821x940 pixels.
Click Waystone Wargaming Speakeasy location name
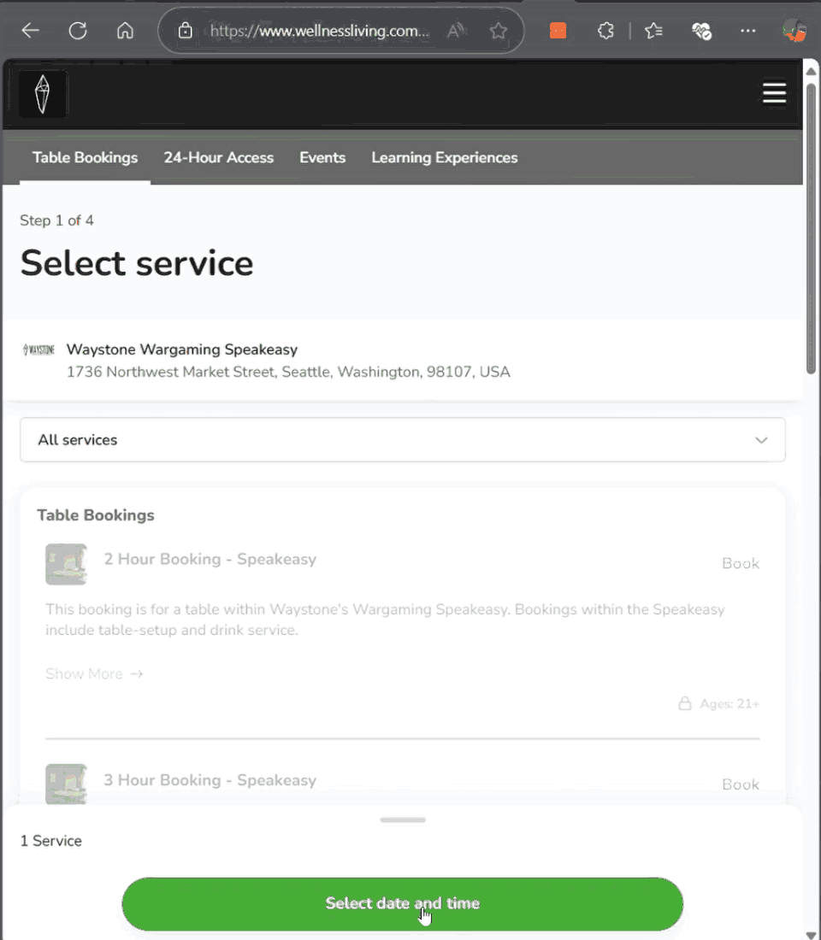coord(182,350)
